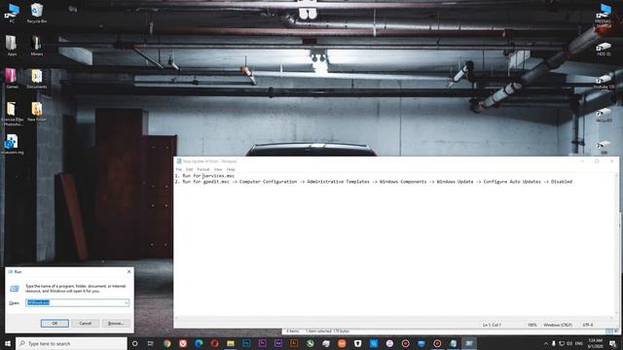Viewport: 623px width, 350px height.
Task: Open the PC desktop icon
Action: (x=12, y=13)
